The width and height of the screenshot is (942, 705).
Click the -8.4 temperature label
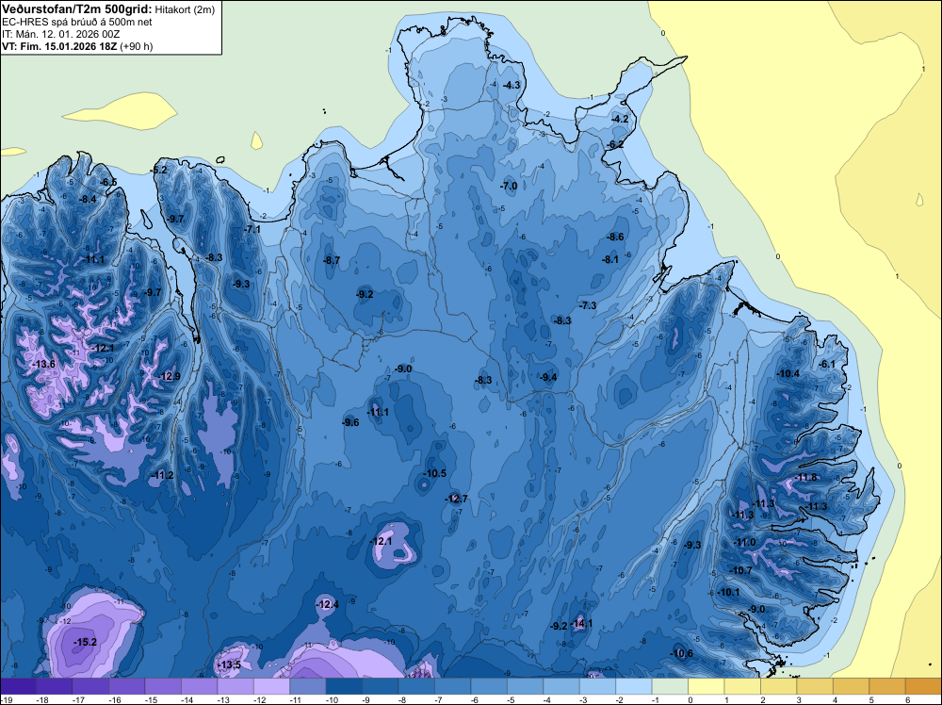[88, 199]
